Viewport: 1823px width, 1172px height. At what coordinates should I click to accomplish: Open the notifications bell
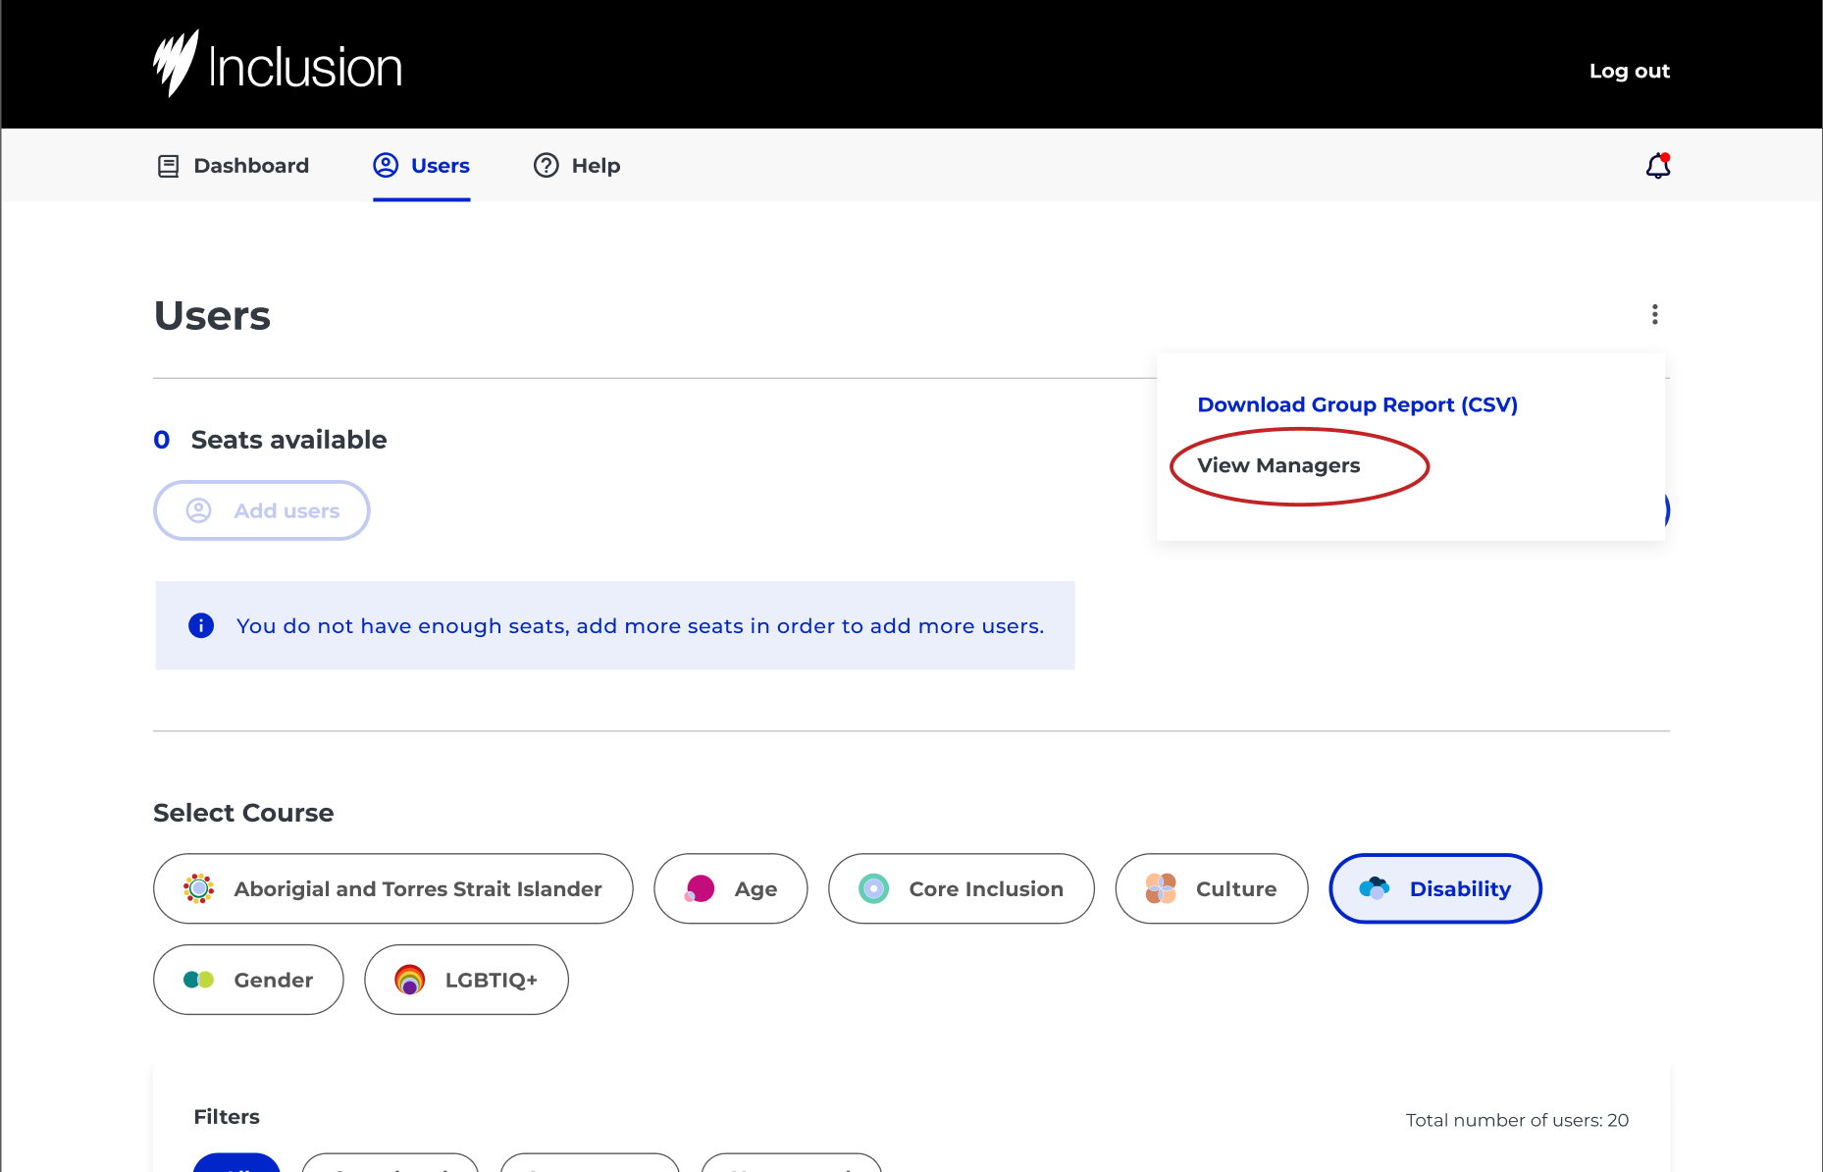tap(1657, 166)
